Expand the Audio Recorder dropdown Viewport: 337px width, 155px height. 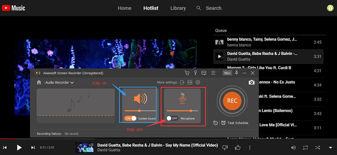point(59,83)
